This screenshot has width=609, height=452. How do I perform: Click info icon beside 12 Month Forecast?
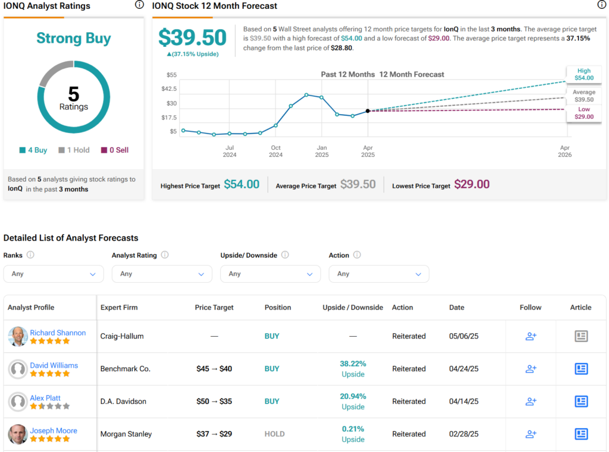(x=601, y=5)
